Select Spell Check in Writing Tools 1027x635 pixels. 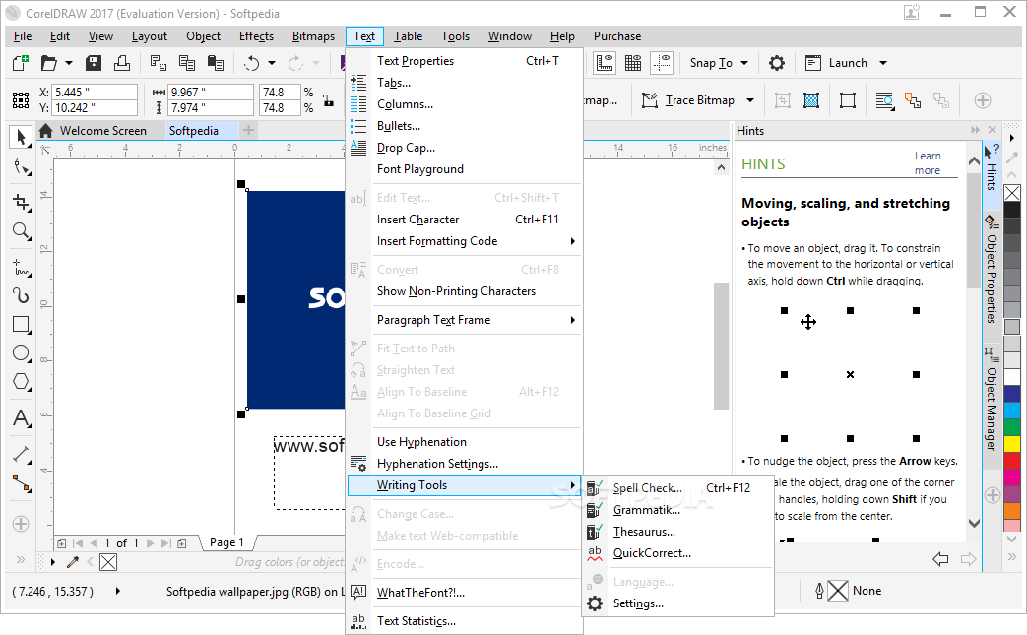[677, 487]
